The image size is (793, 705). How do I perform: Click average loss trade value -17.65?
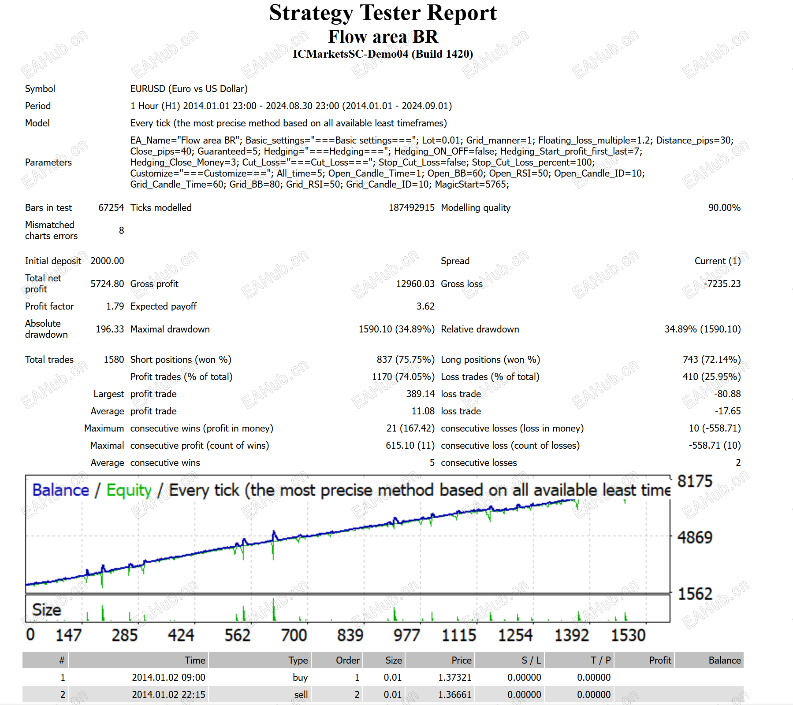727,411
